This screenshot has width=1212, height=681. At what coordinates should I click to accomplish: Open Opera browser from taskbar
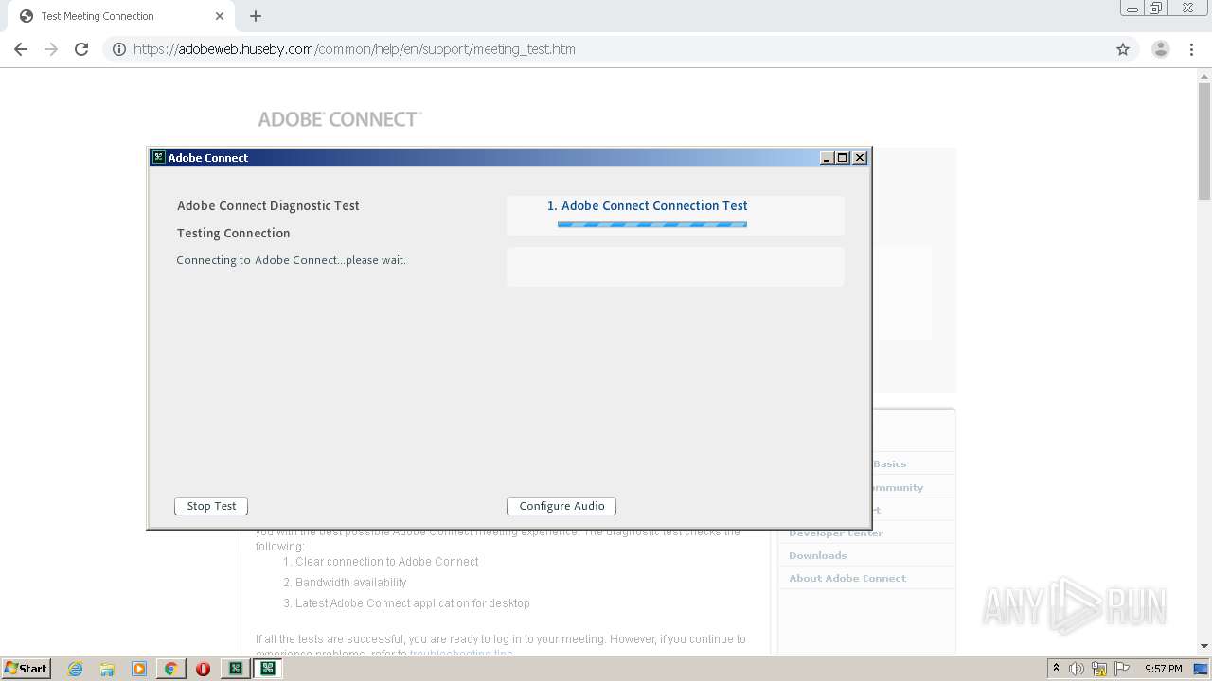click(203, 669)
